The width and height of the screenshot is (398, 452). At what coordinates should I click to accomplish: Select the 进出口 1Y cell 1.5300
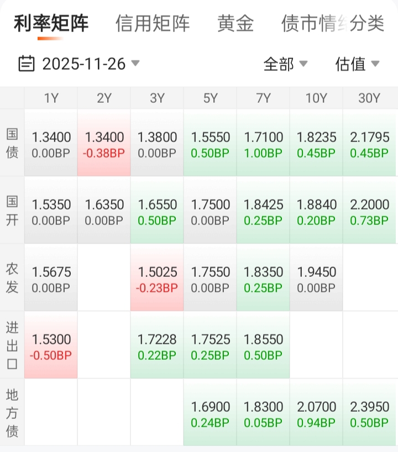51,346
